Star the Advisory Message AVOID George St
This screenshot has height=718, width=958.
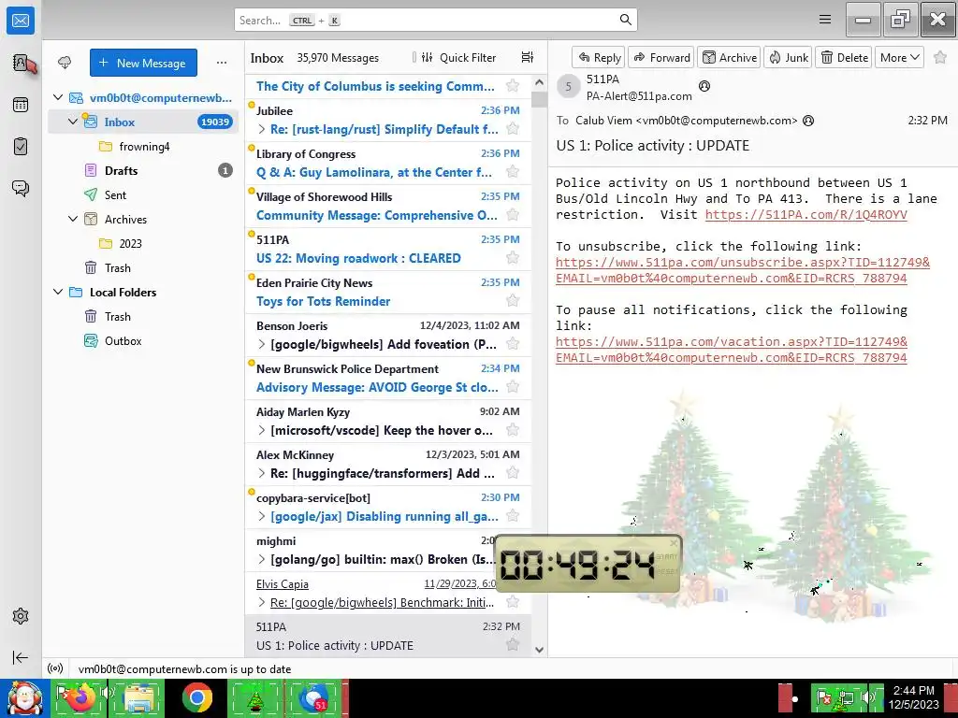click(x=513, y=386)
